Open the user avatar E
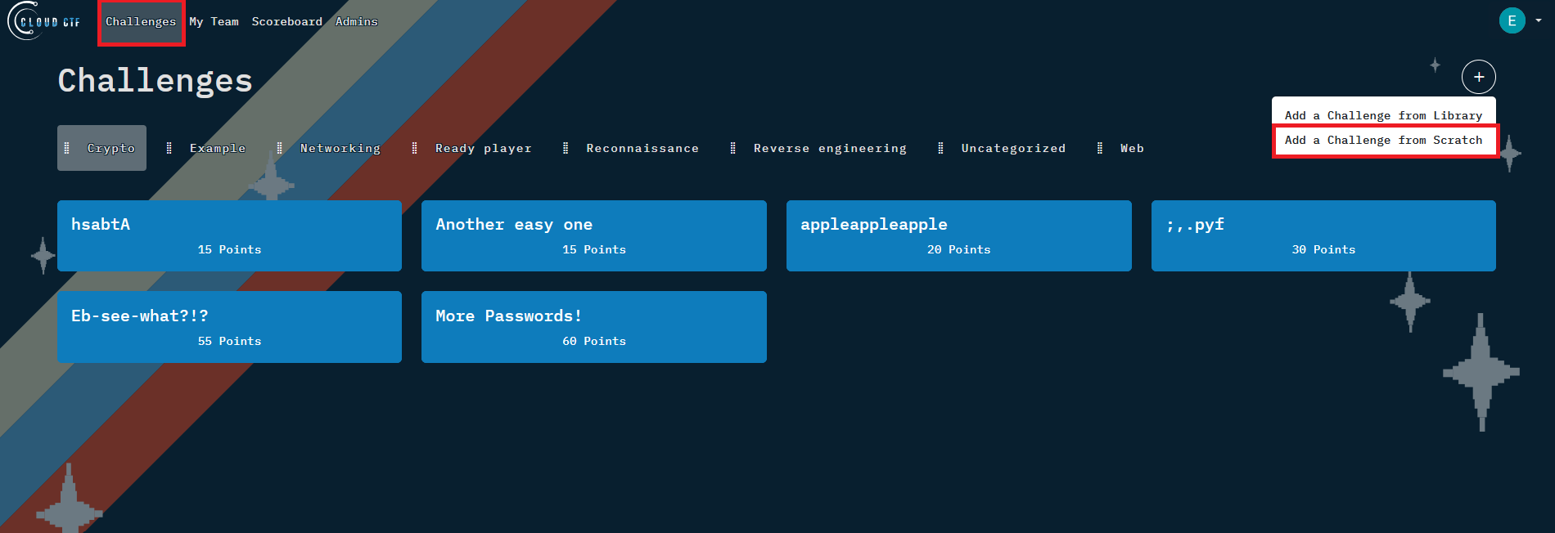1555x533 pixels. pos(1512,21)
